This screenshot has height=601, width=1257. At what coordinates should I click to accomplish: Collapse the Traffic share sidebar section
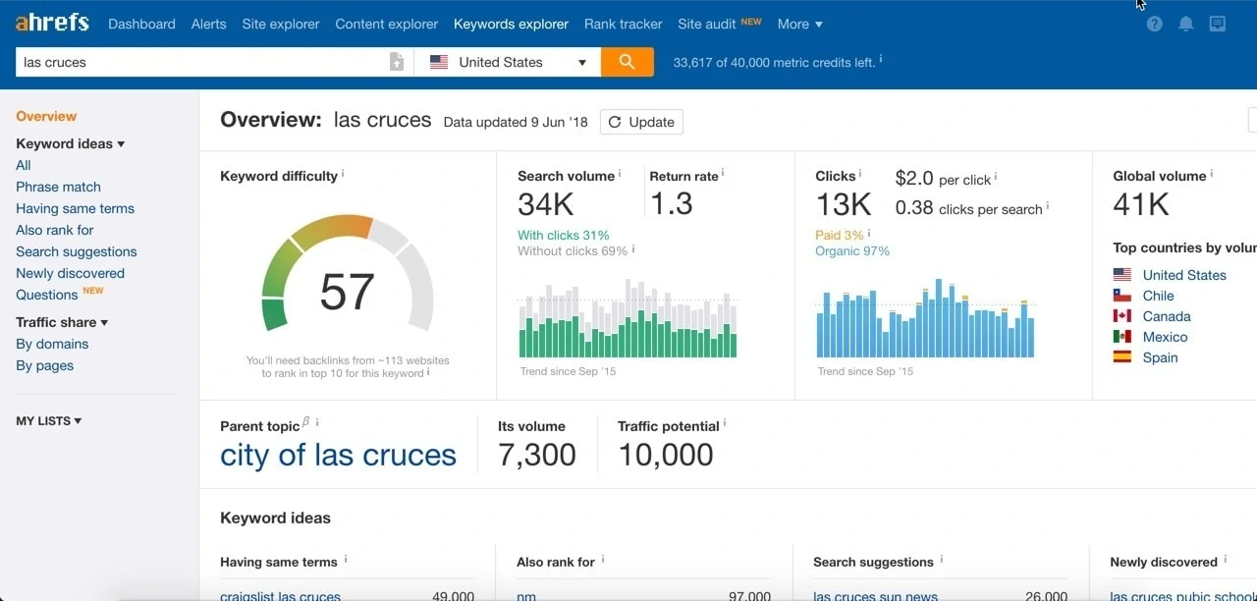[x=62, y=322]
